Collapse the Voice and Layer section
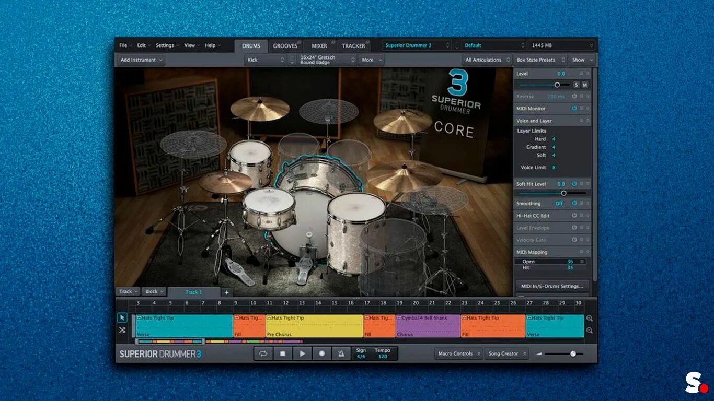The image size is (714, 401). point(588,121)
